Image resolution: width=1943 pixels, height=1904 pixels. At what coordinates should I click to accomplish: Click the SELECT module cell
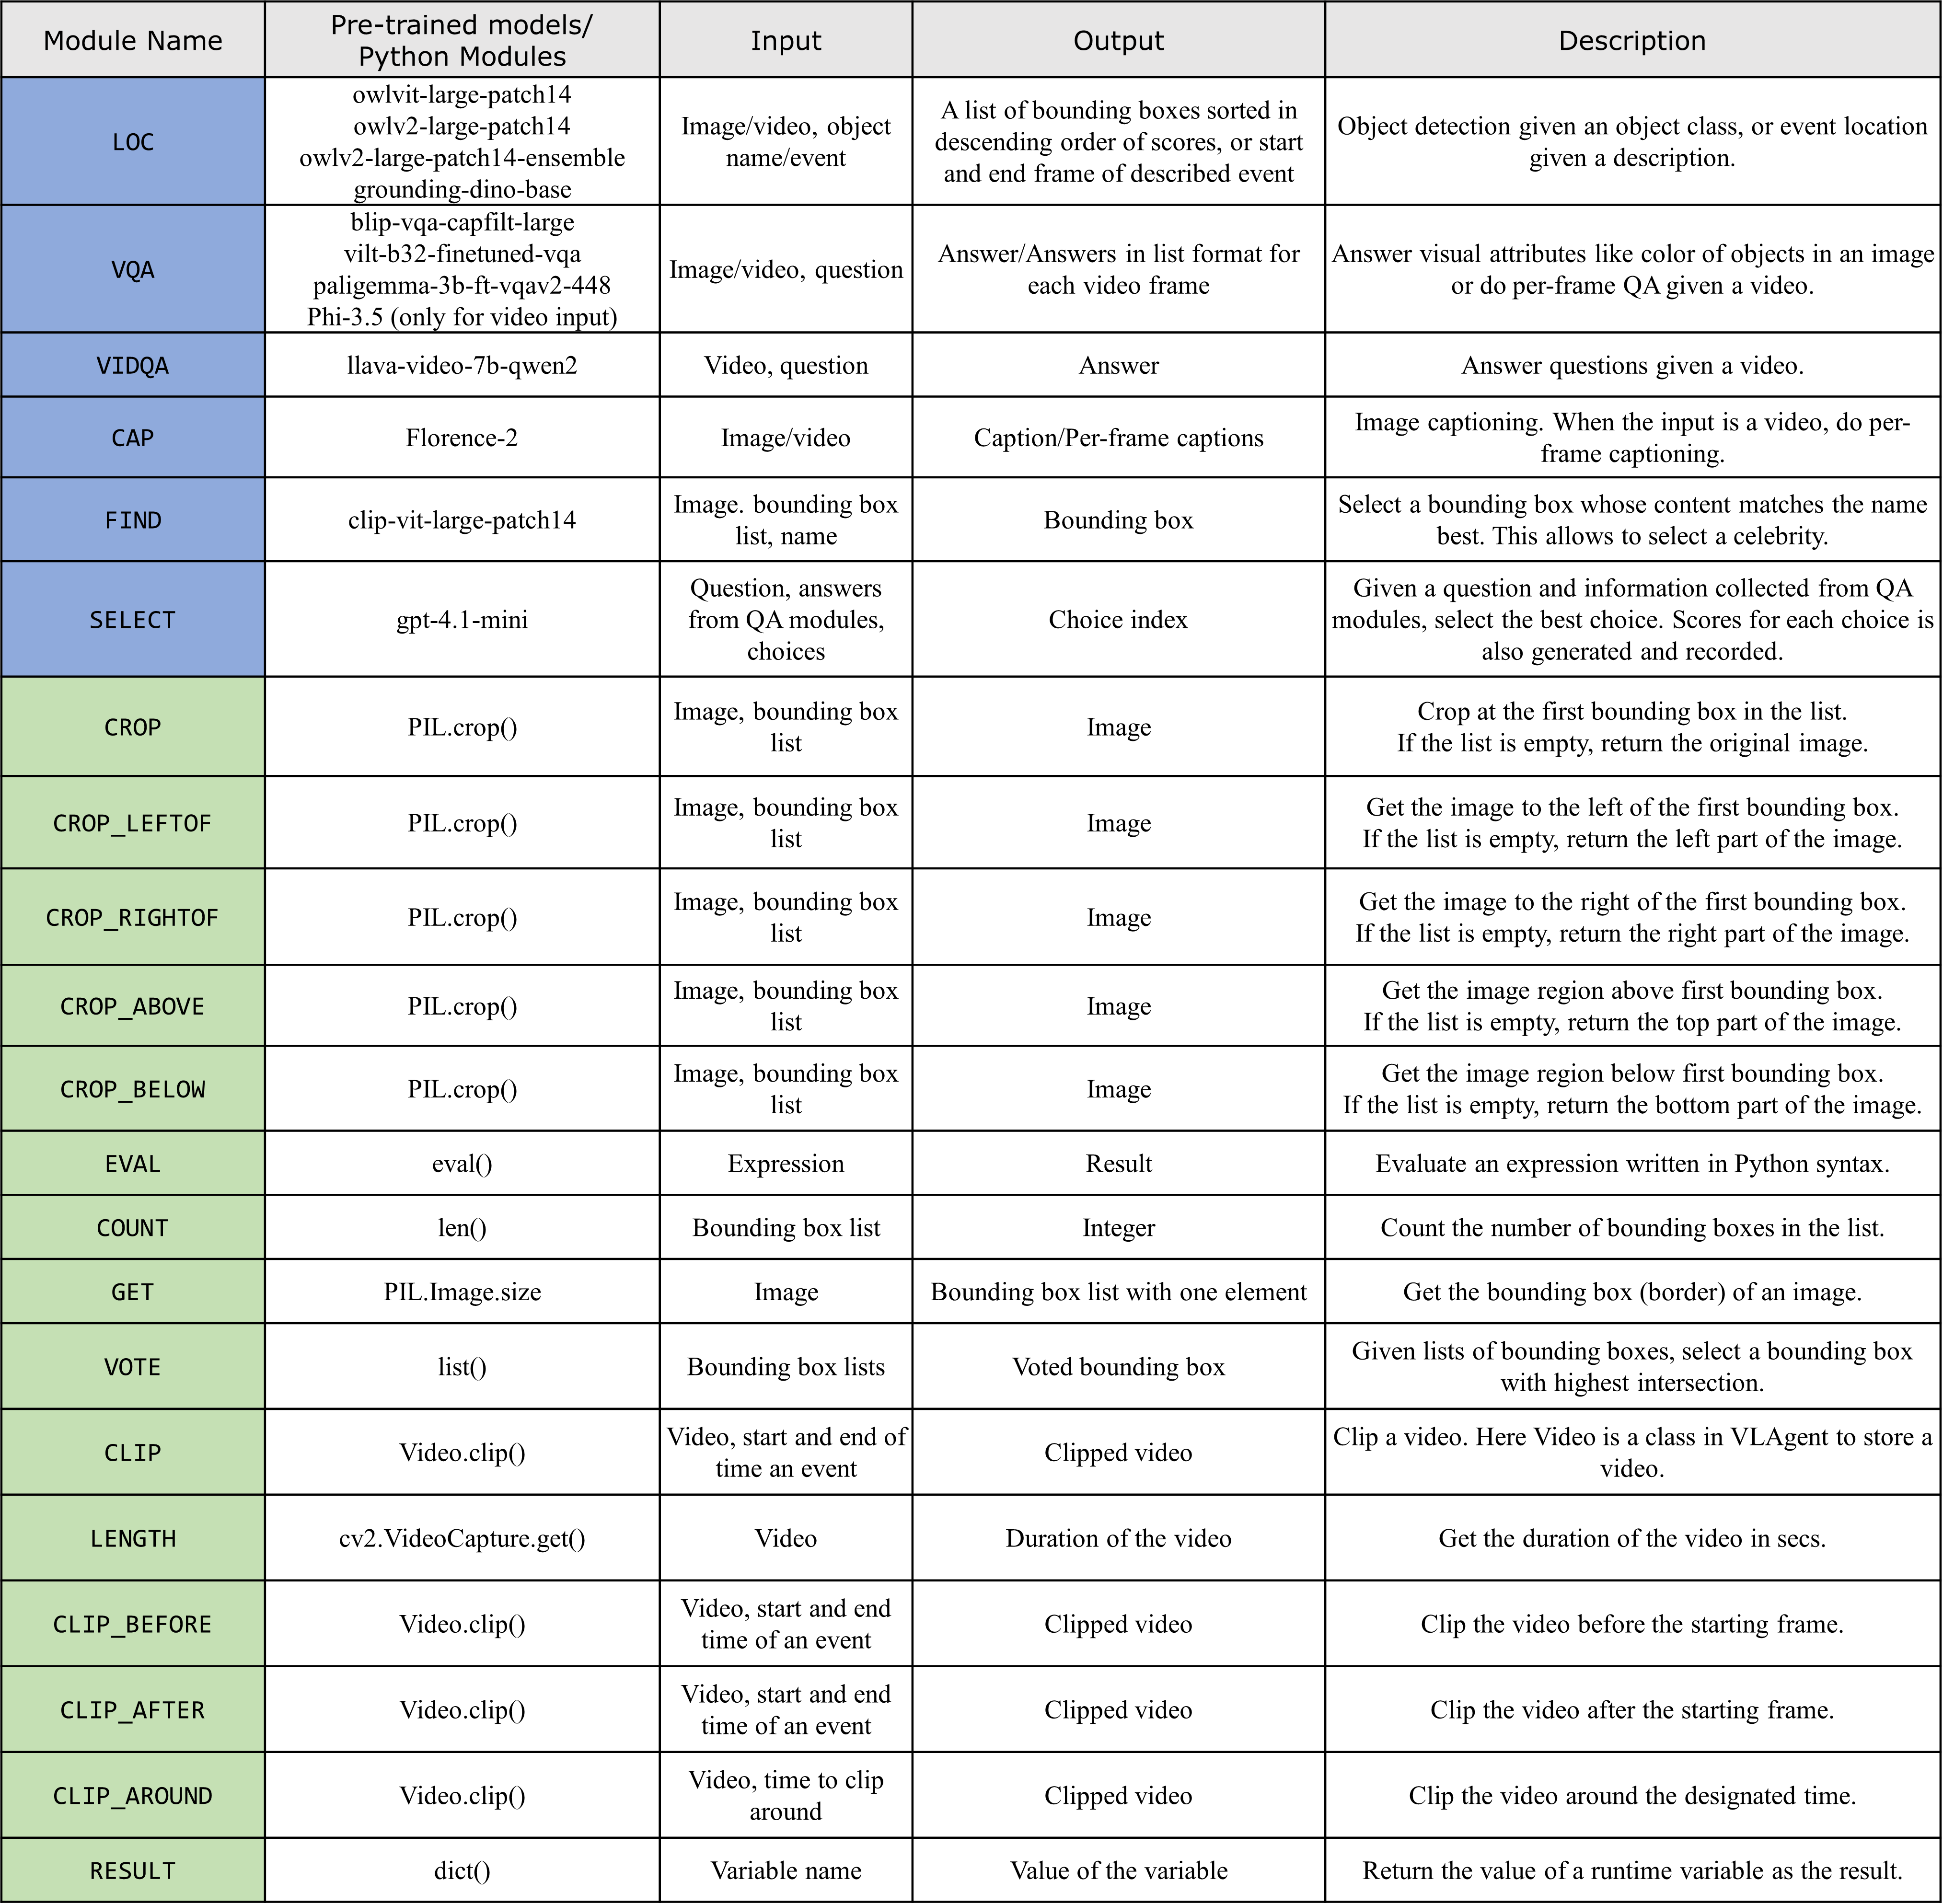[x=133, y=619]
